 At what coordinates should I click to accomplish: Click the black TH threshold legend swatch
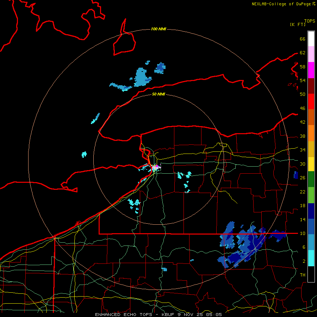(311, 274)
